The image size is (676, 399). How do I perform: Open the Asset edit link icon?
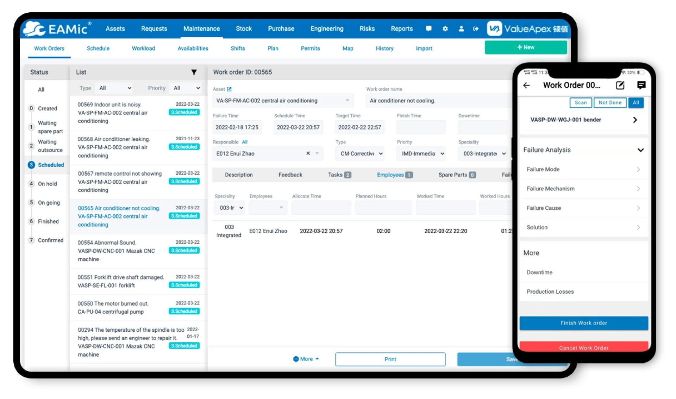[230, 89]
